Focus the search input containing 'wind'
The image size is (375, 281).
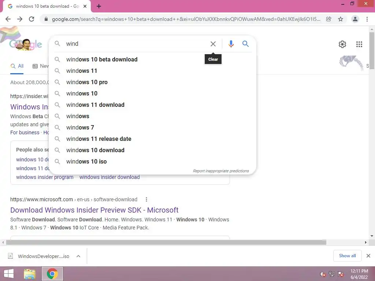pyautogui.click(x=136, y=44)
